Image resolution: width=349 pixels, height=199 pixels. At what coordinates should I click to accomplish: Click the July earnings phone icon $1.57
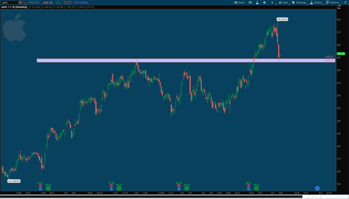pos(40,185)
